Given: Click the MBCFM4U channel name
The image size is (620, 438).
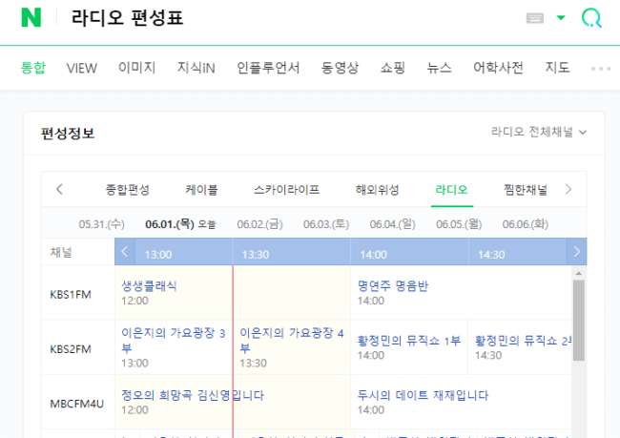Looking at the screenshot, I should pos(76,404).
